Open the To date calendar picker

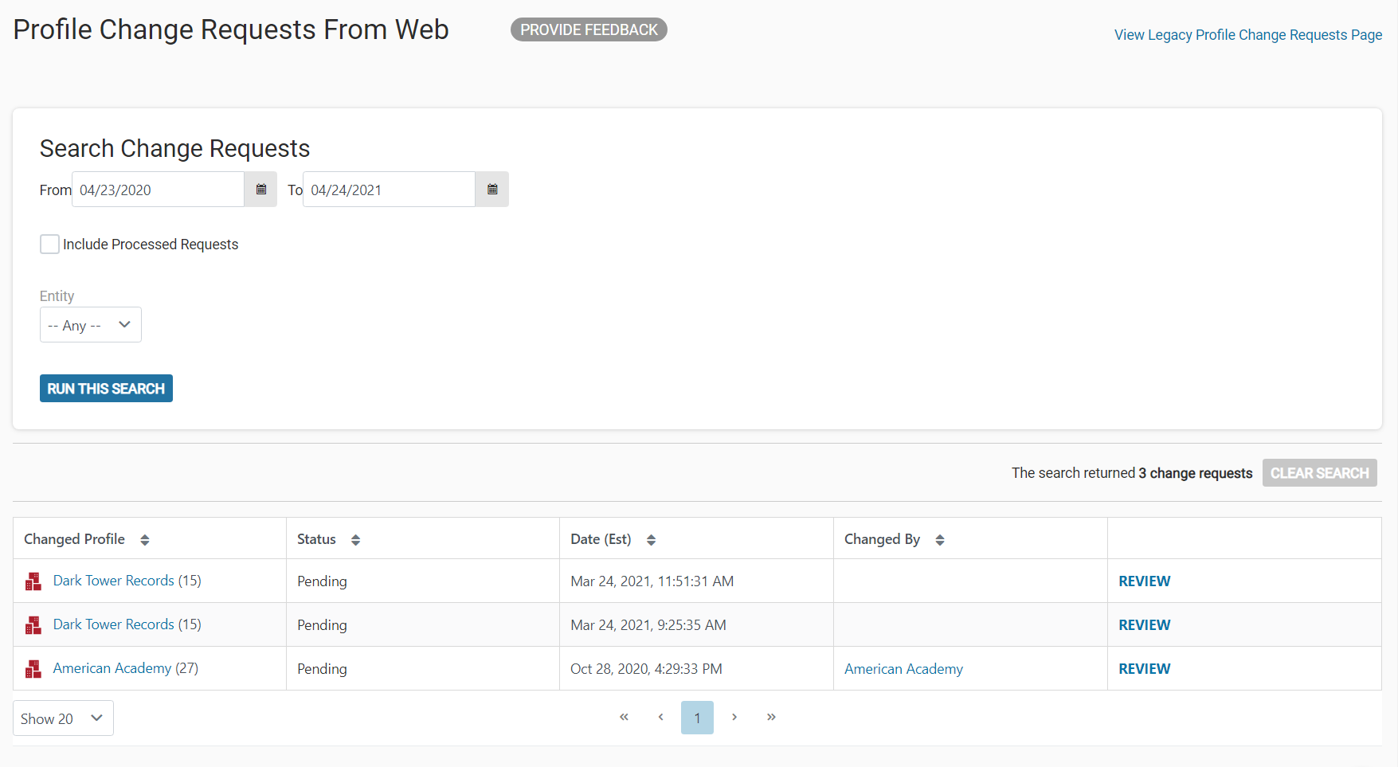pyautogui.click(x=492, y=190)
